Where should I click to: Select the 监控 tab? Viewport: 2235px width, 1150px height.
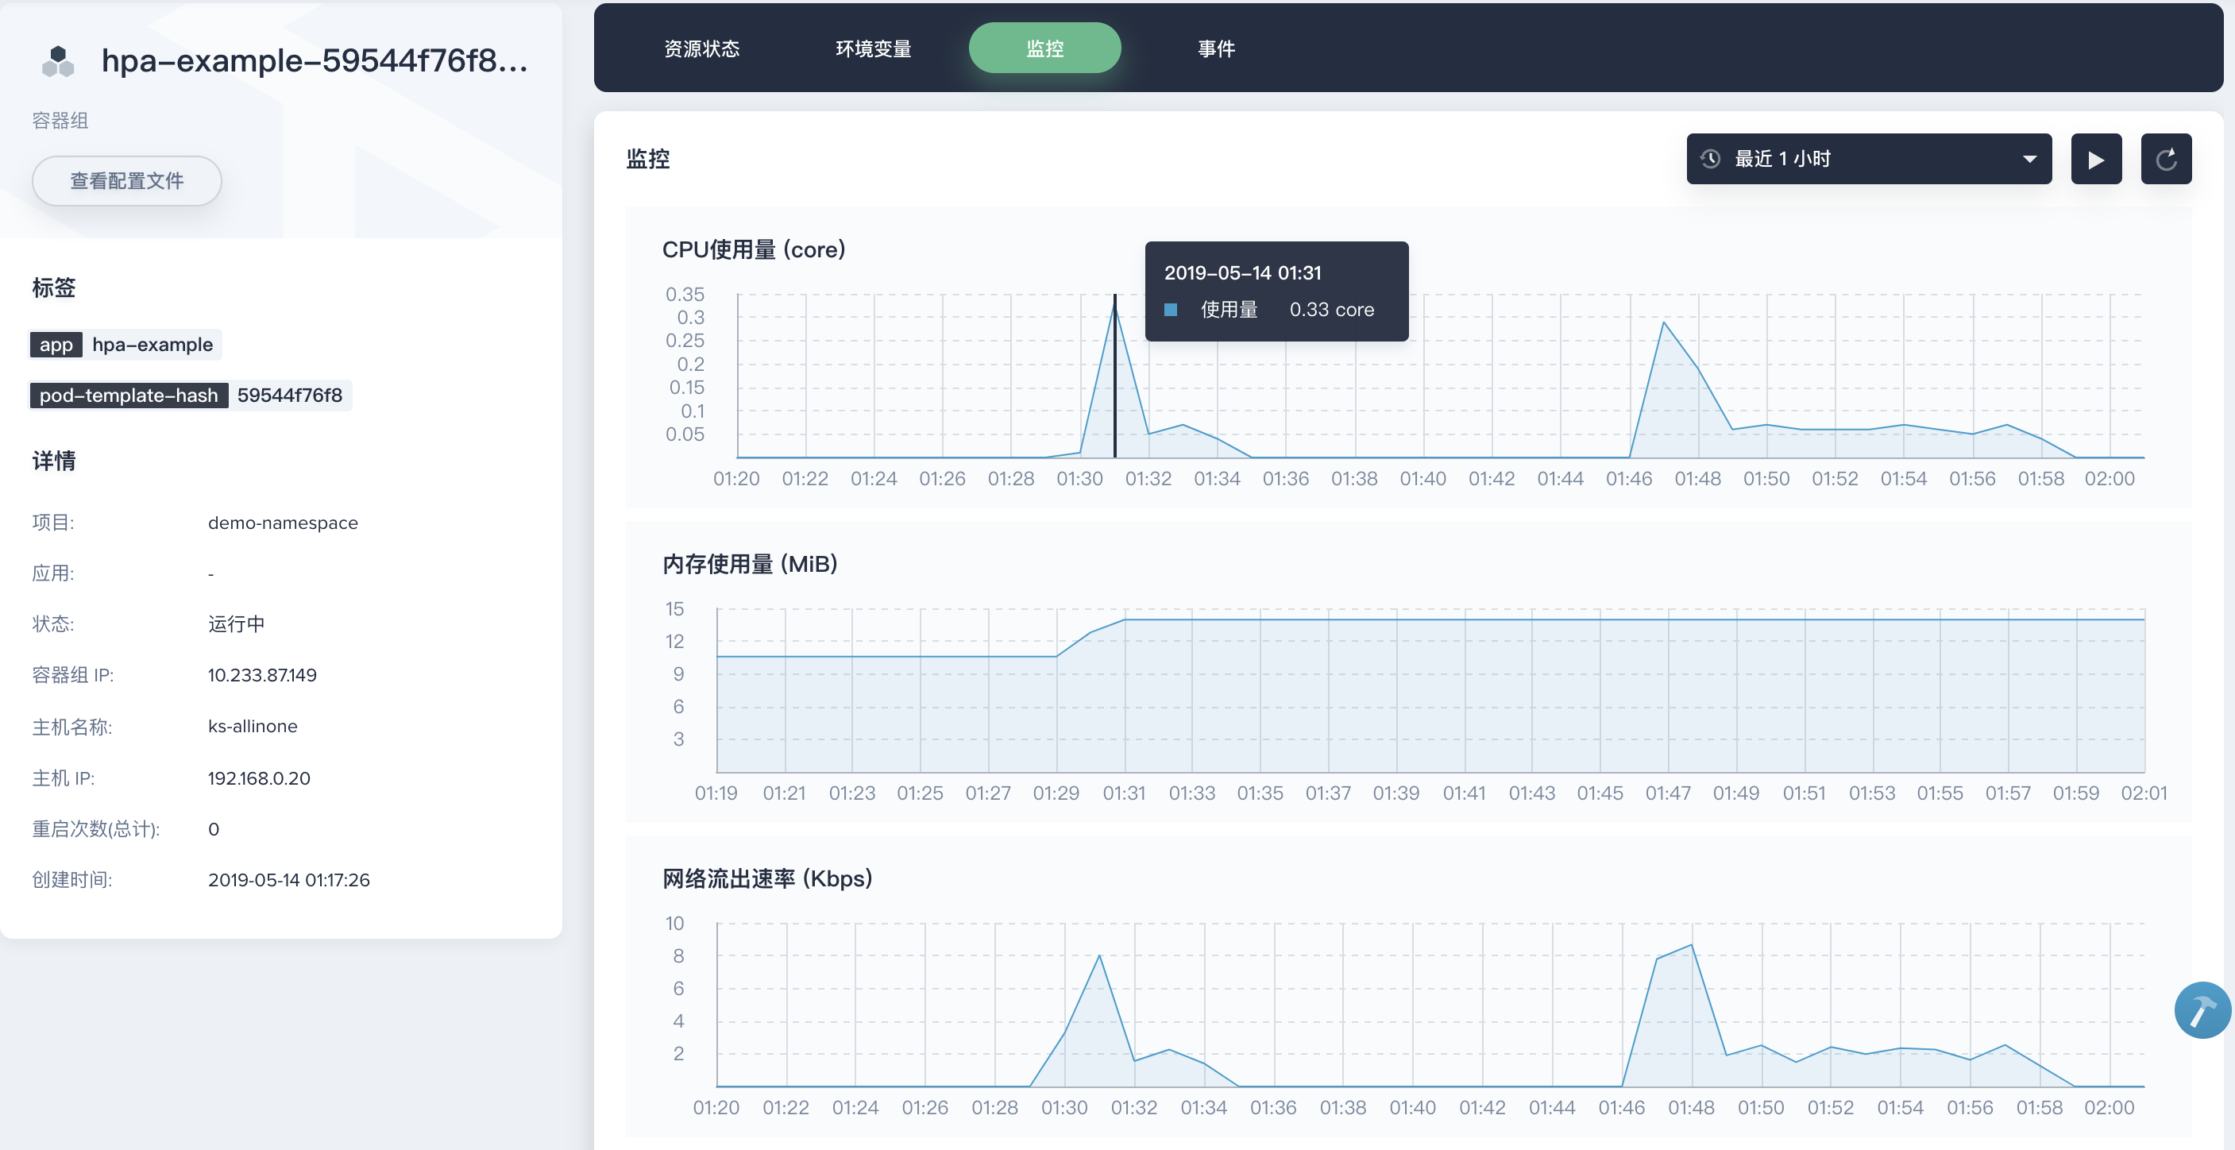click(1044, 48)
